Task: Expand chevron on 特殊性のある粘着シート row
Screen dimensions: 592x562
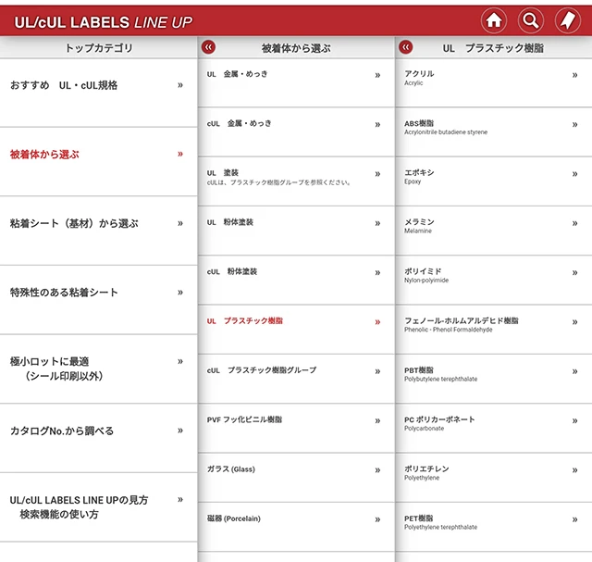Action: [x=180, y=293]
